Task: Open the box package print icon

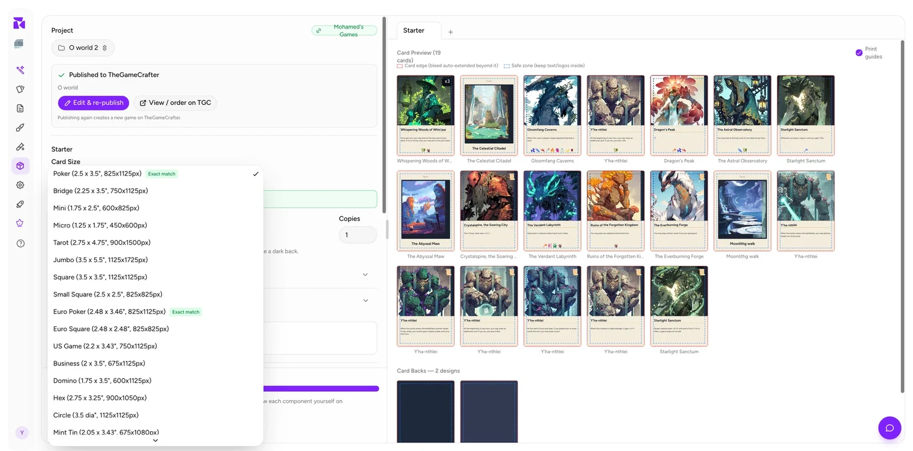Action: point(20,166)
